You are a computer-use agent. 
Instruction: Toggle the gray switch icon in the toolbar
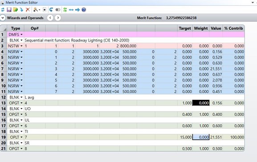point(58,10)
